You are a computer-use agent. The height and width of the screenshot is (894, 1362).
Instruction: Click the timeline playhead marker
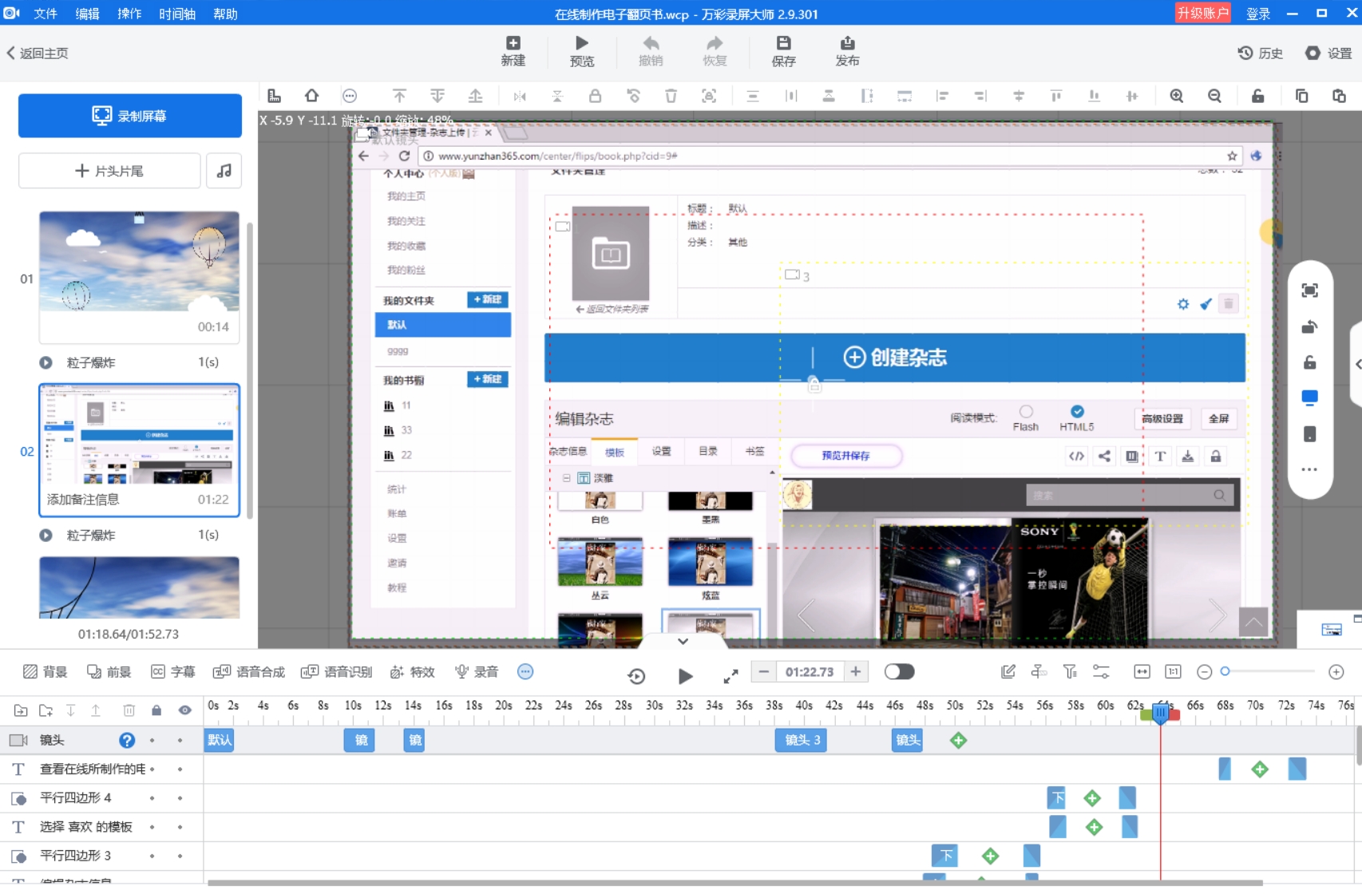[x=1160, y=713]
